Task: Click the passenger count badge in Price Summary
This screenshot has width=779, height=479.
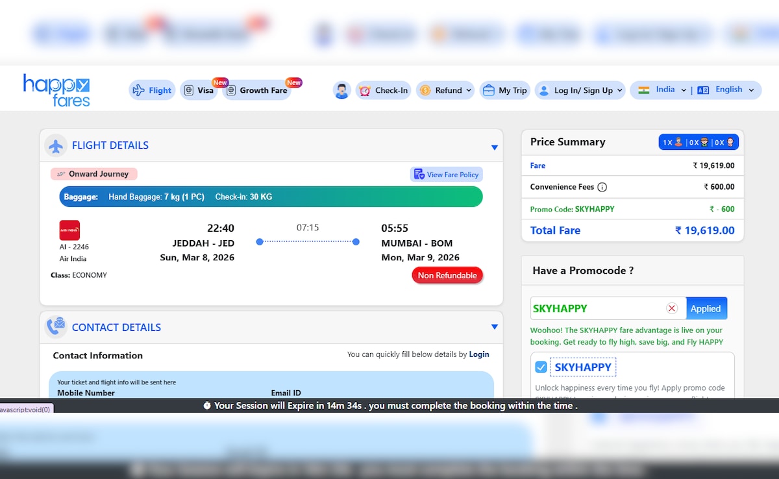Action: tap(699, 142)
